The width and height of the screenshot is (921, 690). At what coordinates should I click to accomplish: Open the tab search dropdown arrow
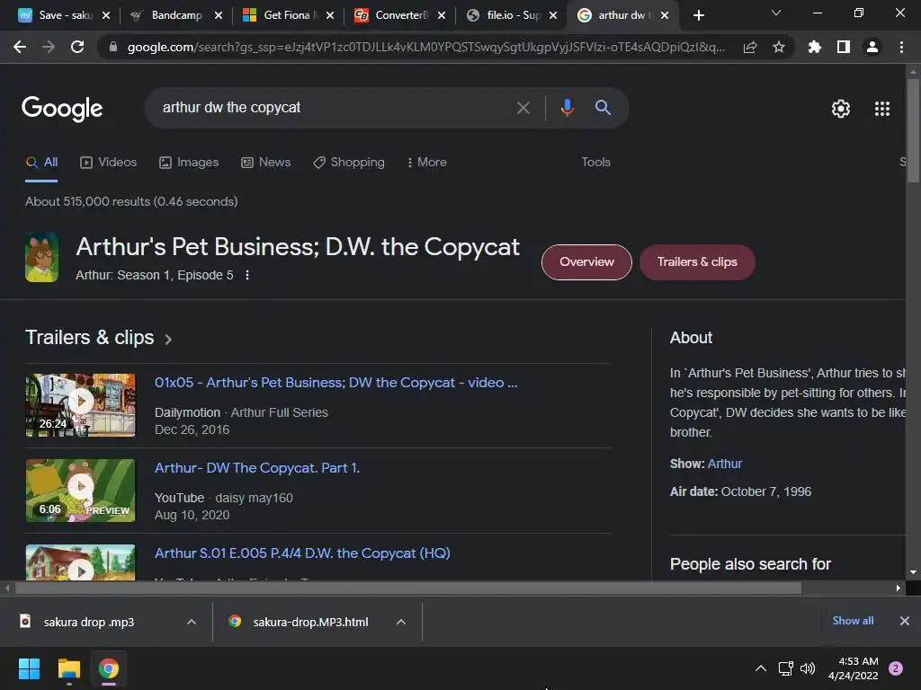pos(776,13)
